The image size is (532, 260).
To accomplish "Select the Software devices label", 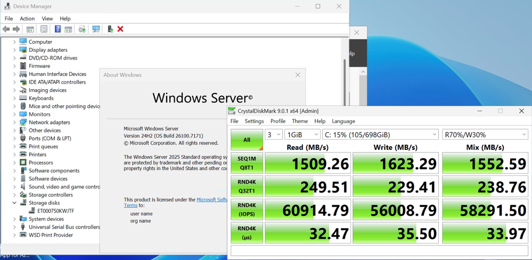I will (48, 179).
